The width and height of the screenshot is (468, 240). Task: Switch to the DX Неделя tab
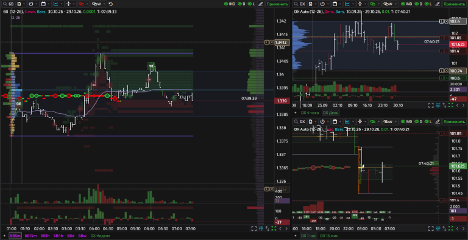(x=101, y=236)
